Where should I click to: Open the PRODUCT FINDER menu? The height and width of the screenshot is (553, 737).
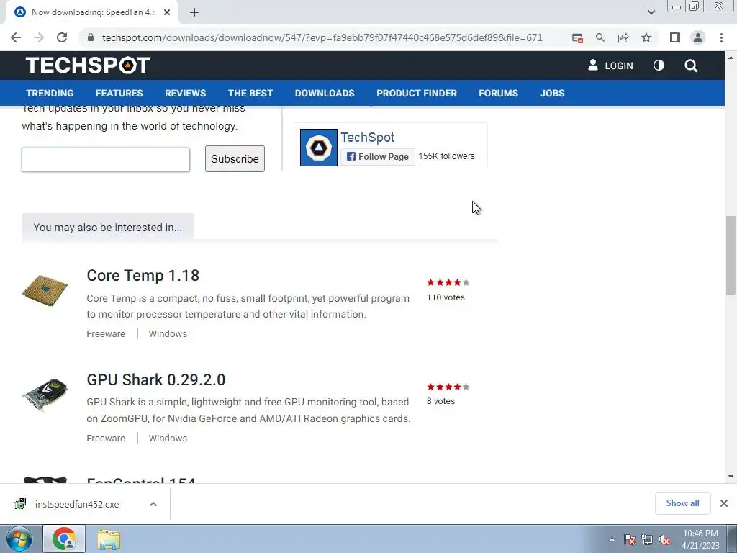417,93
